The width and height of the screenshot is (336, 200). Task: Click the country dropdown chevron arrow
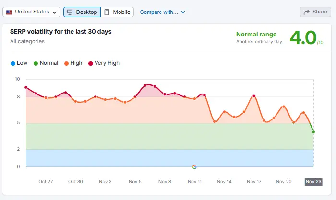pos(55,12)
